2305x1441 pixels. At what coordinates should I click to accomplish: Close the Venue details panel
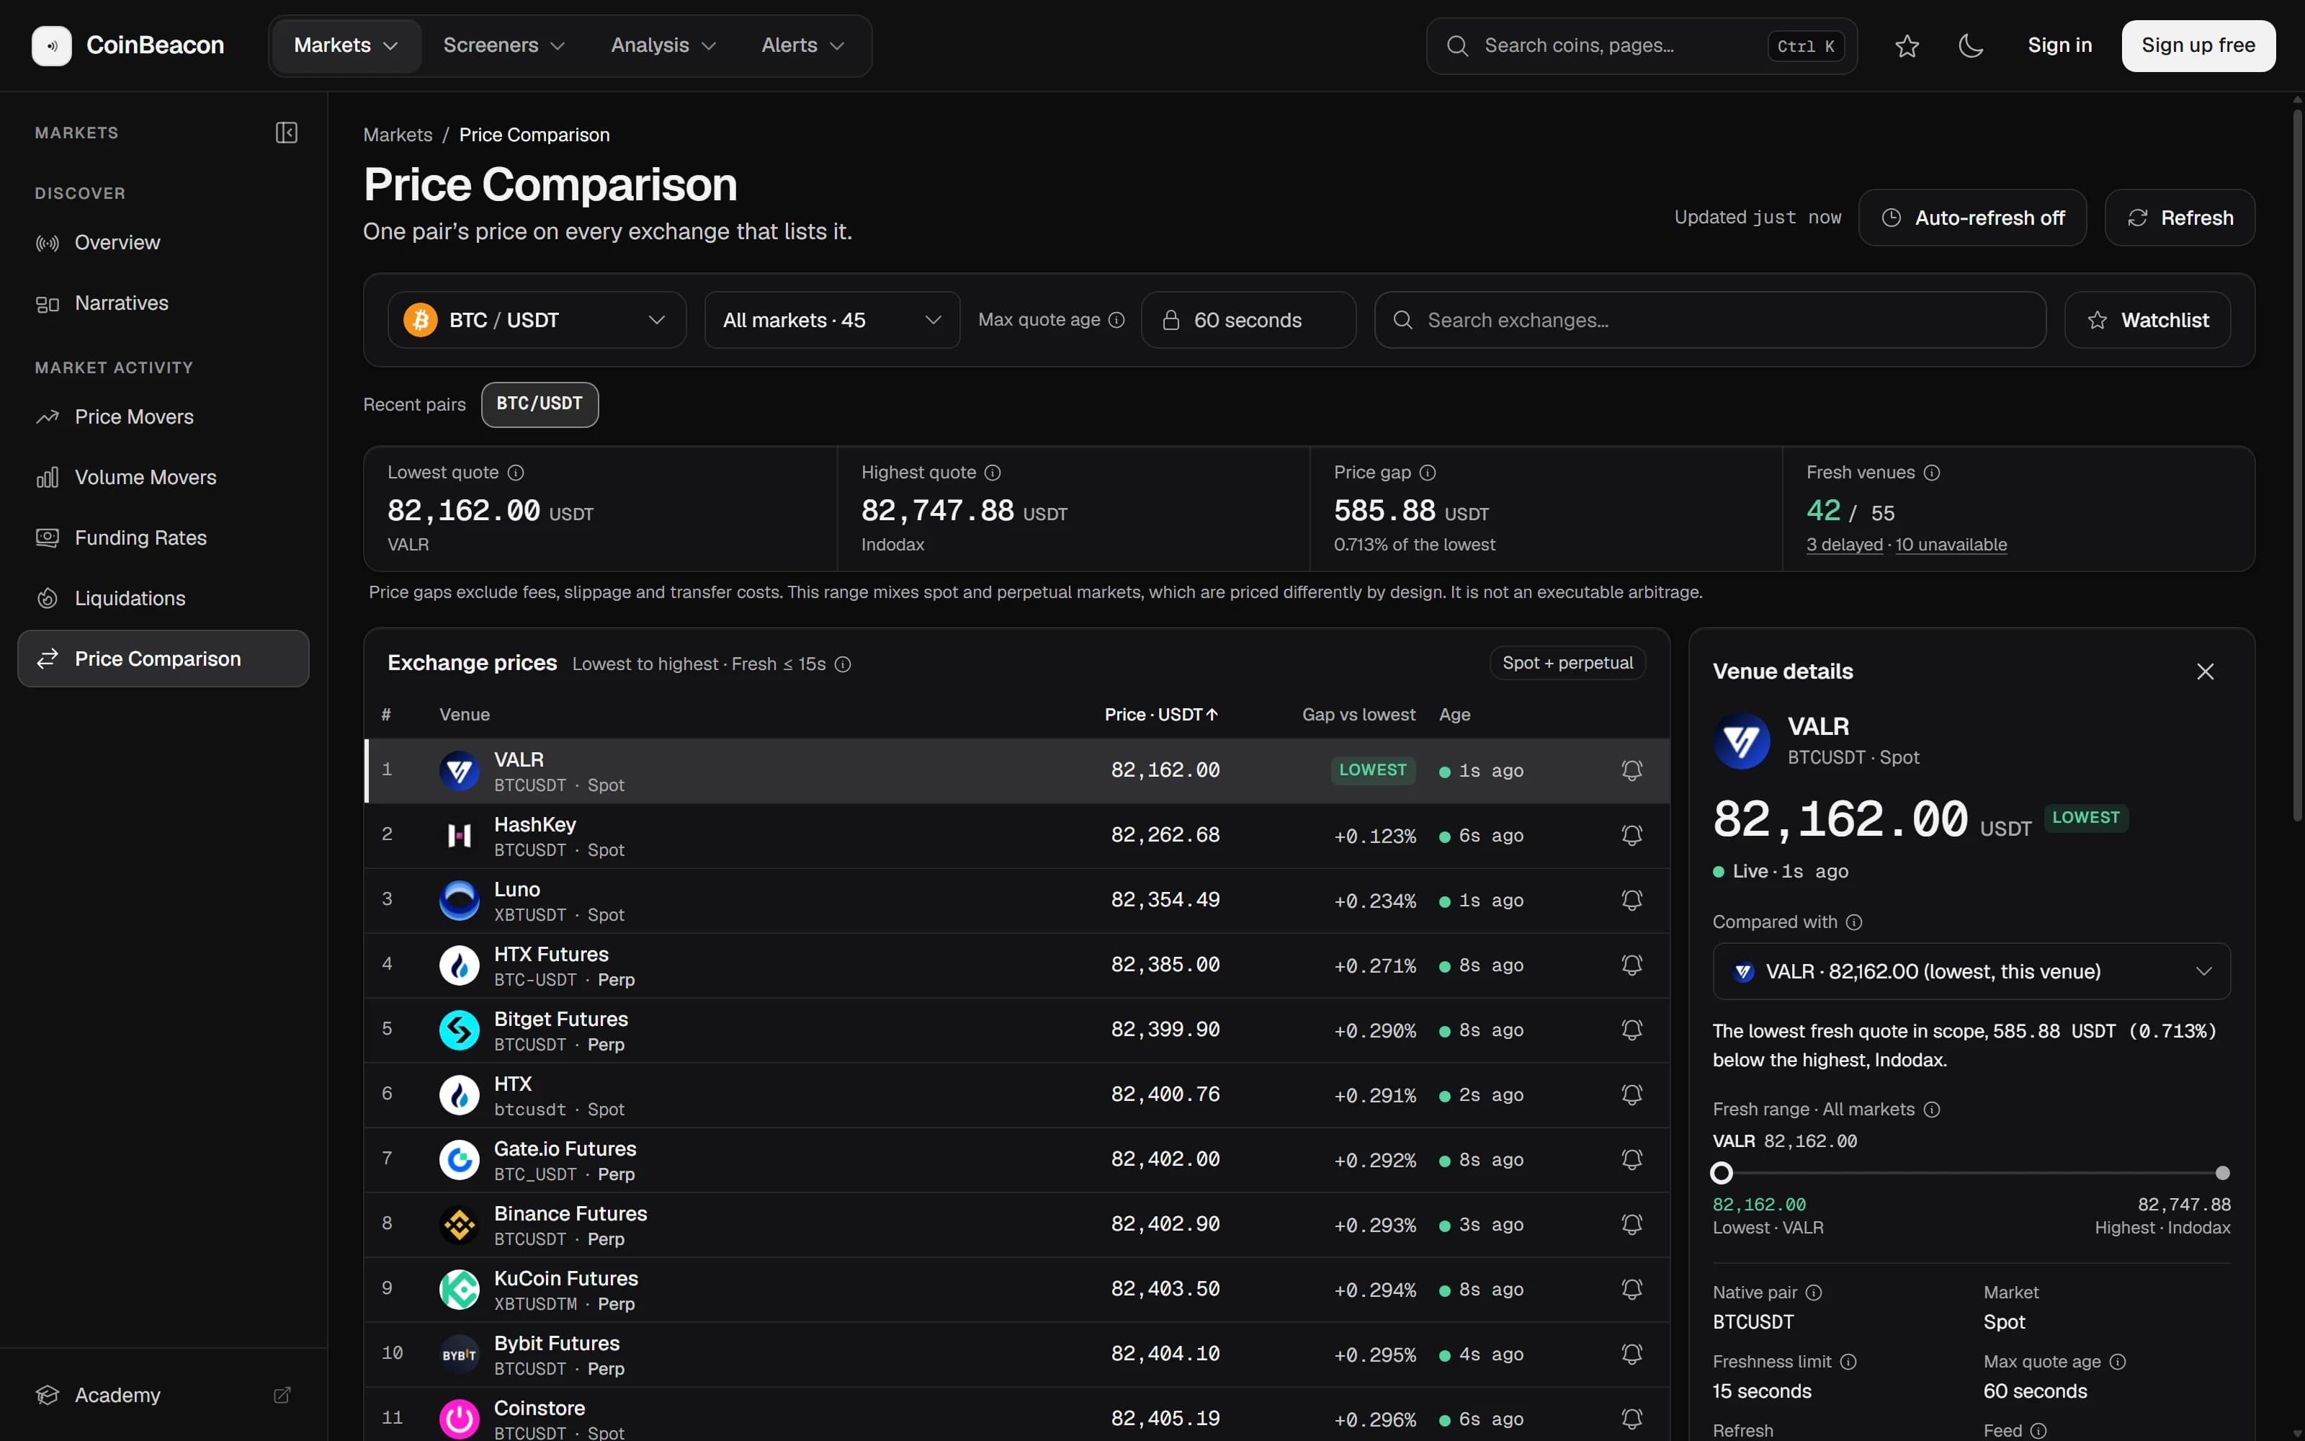2205,672
